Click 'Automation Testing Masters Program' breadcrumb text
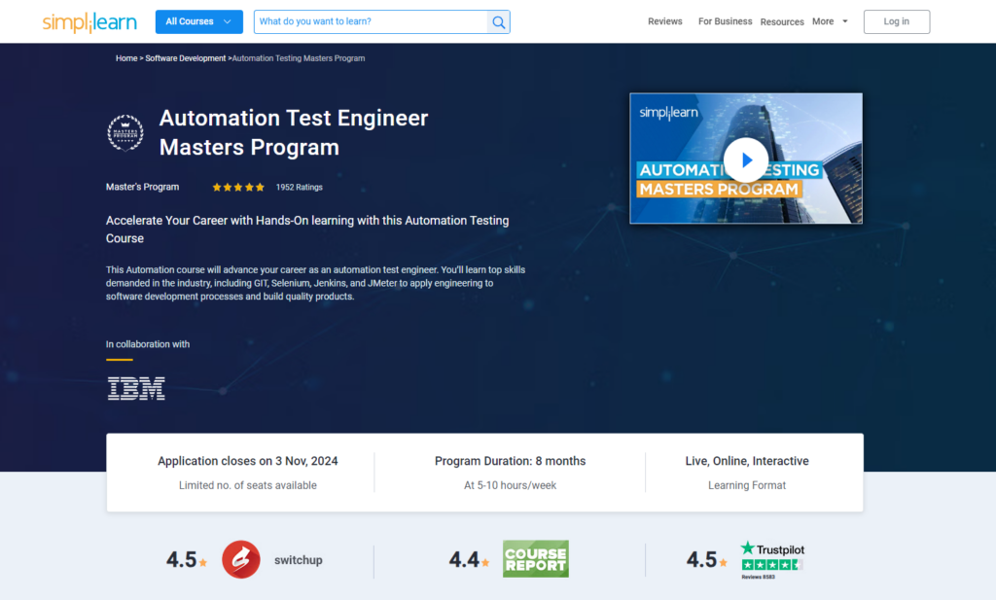Screen dimensions: 996x600 (x=299, y=58)
